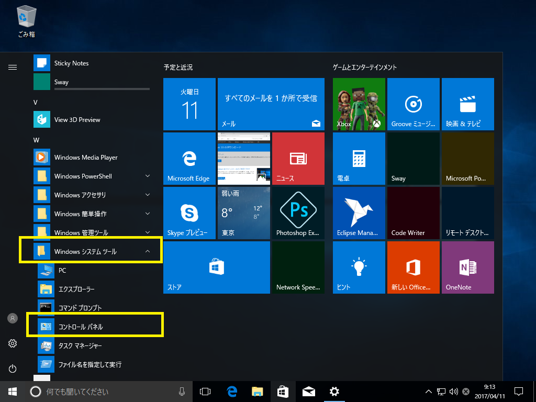
Task: Open Settings gear in Start sidebar
Action: [x=13, y=343]
